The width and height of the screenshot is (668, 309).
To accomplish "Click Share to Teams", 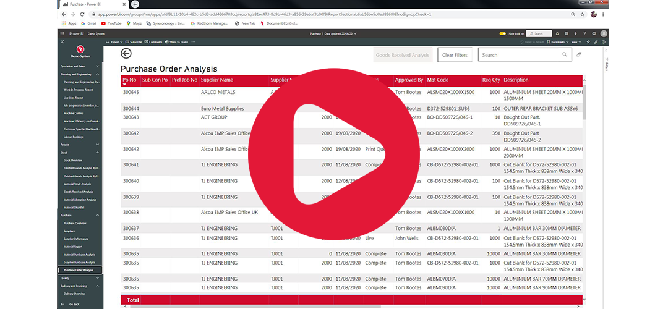I will click(x=177, y=42).
